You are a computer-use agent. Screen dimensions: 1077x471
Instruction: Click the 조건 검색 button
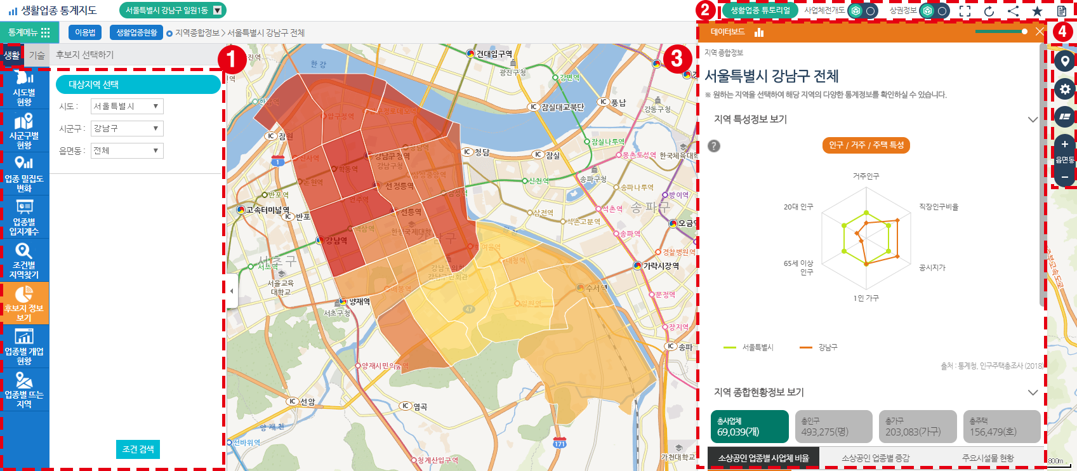click(138, 449)
